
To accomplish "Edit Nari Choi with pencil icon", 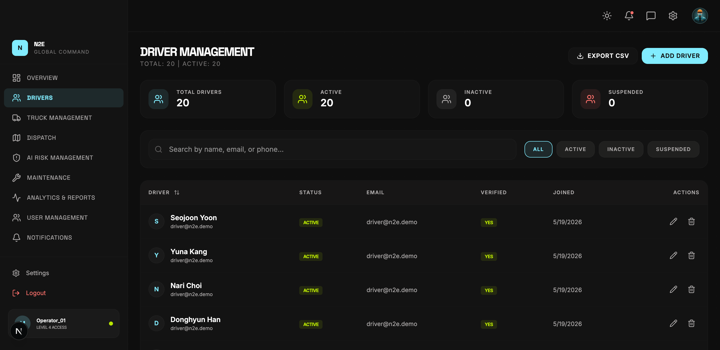I will pos(673,289).
